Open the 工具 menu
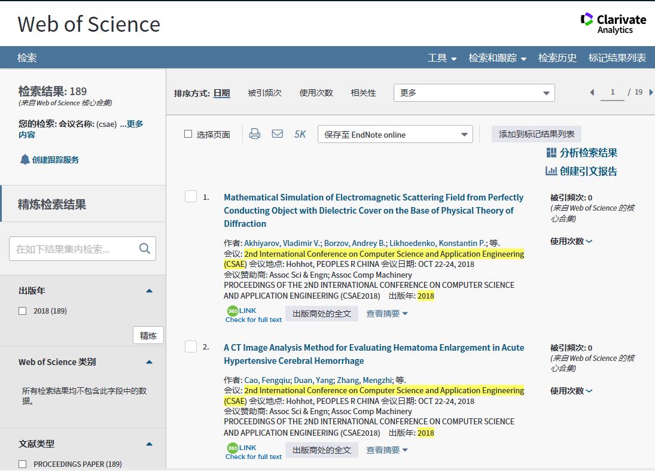 [x=441, y=58]
